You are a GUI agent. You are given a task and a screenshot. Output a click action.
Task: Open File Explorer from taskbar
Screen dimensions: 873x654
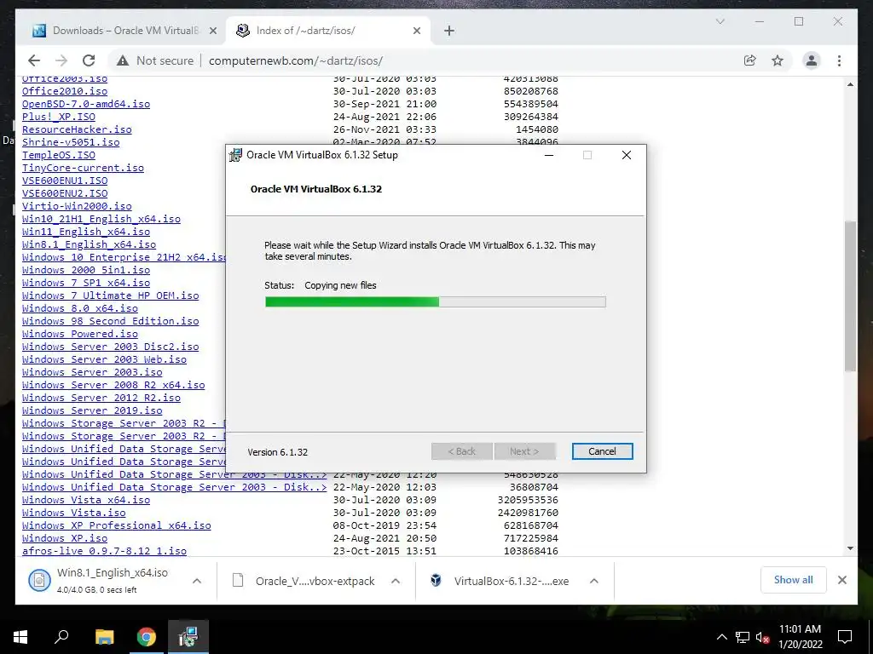104,637
